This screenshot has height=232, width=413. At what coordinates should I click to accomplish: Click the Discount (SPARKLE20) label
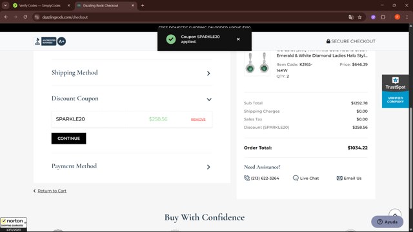[267, 128]
